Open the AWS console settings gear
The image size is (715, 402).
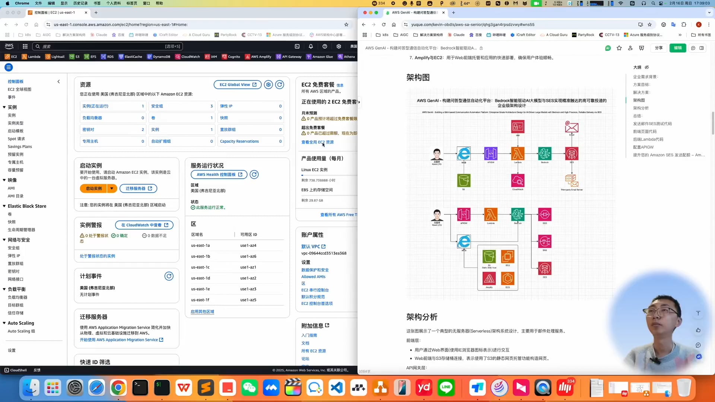click(x=339, y=46)
